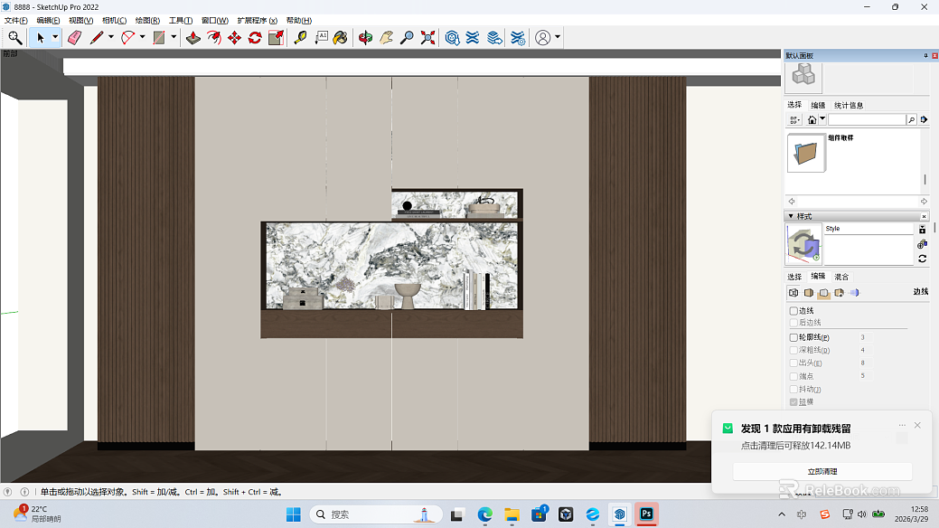Activate the red-arrows Move tool
This screenshot has width=939, height=528.
click(x=234, y=38)
